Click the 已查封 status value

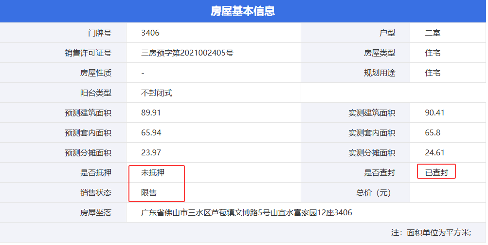point(436,172)
